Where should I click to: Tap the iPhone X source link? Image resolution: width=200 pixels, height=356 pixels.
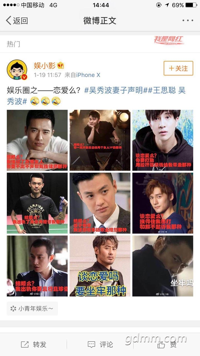tap(88, 75)
